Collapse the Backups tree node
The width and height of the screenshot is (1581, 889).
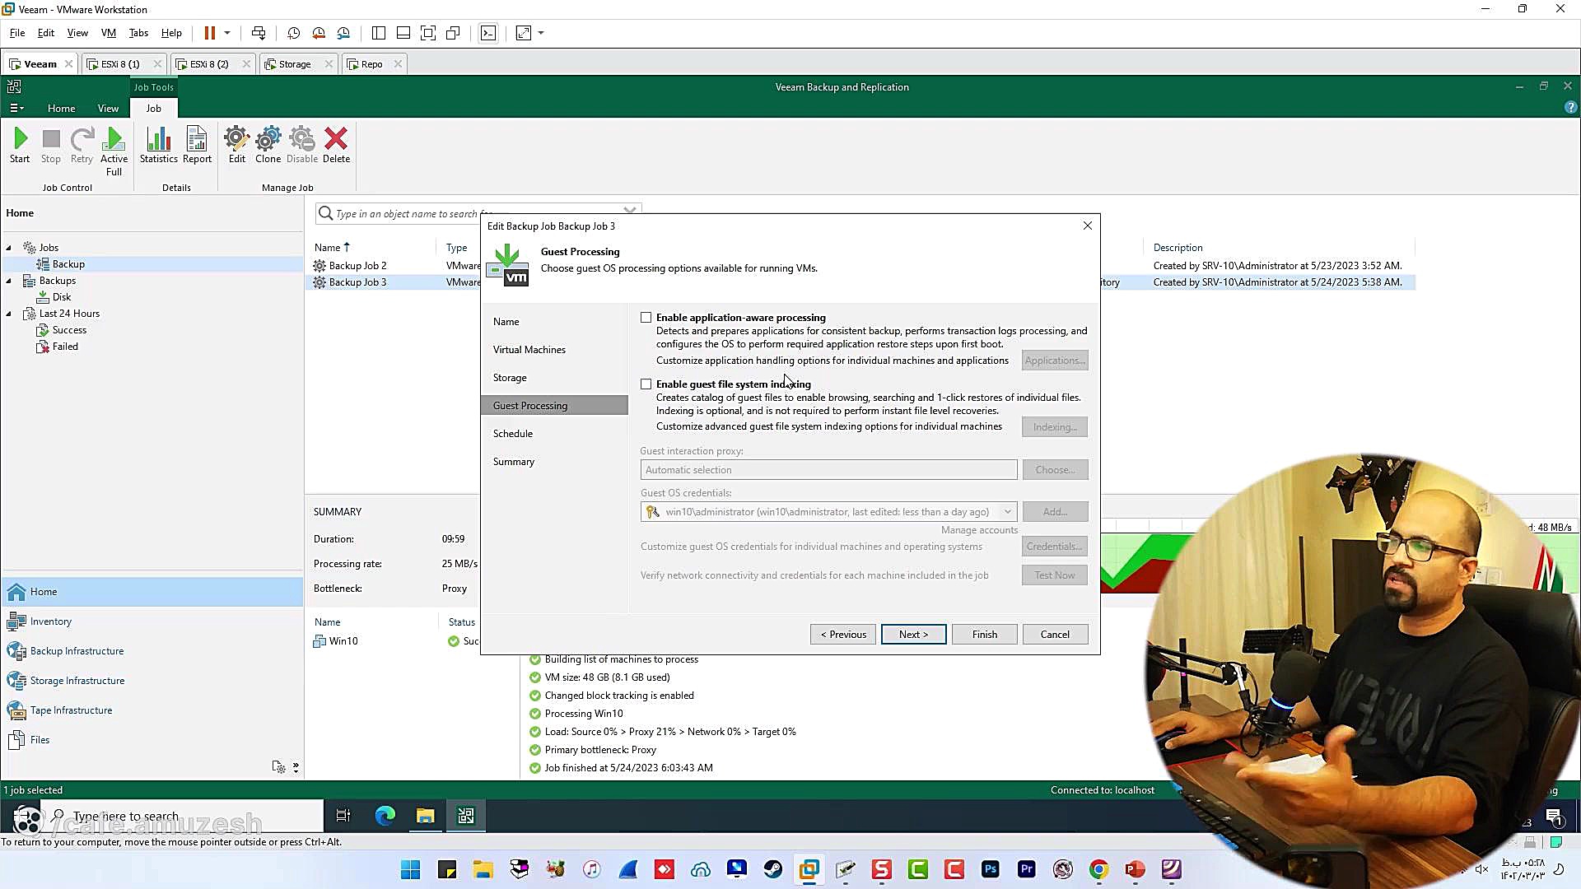click(9, 281)
